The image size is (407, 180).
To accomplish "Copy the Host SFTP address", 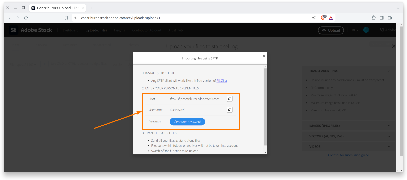I will coord(229,99).
